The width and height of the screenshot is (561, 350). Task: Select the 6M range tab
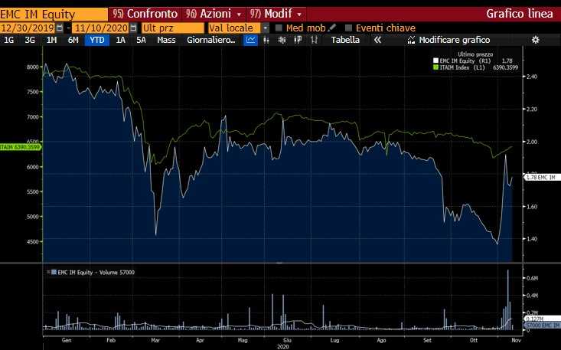(73, 40)
